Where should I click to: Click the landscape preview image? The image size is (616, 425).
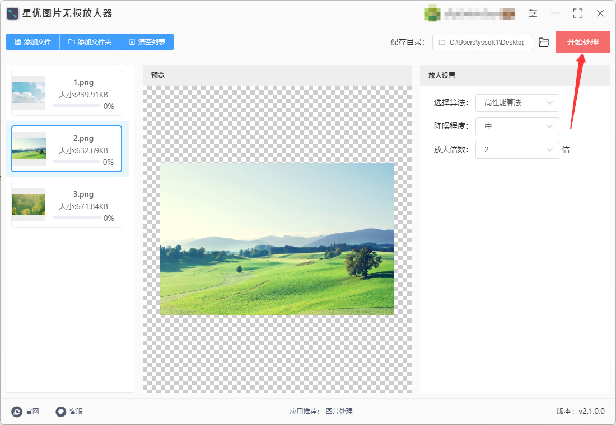point(277,239)
